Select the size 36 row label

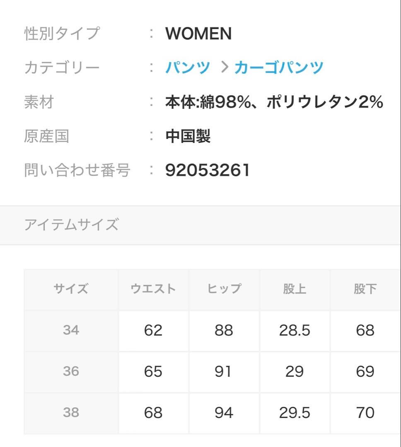(x=71, y=371)
